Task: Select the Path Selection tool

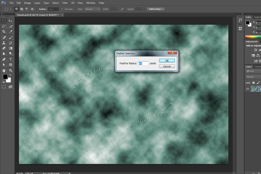Action: coord(4,65)
